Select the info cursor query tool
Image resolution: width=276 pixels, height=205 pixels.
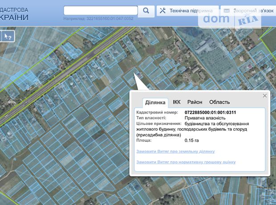click(8, 37)
